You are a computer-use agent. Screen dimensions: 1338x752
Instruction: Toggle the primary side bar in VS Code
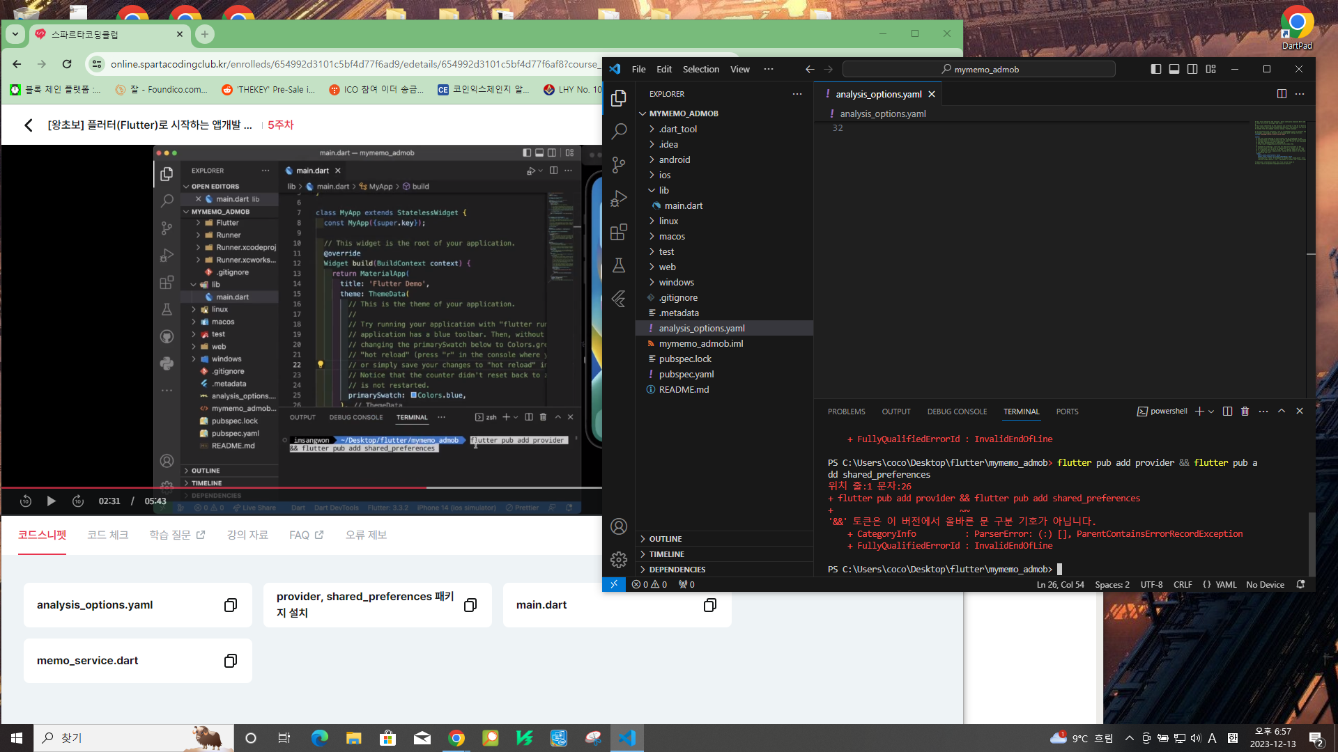pyautogui.click(x=1156, y=69)
